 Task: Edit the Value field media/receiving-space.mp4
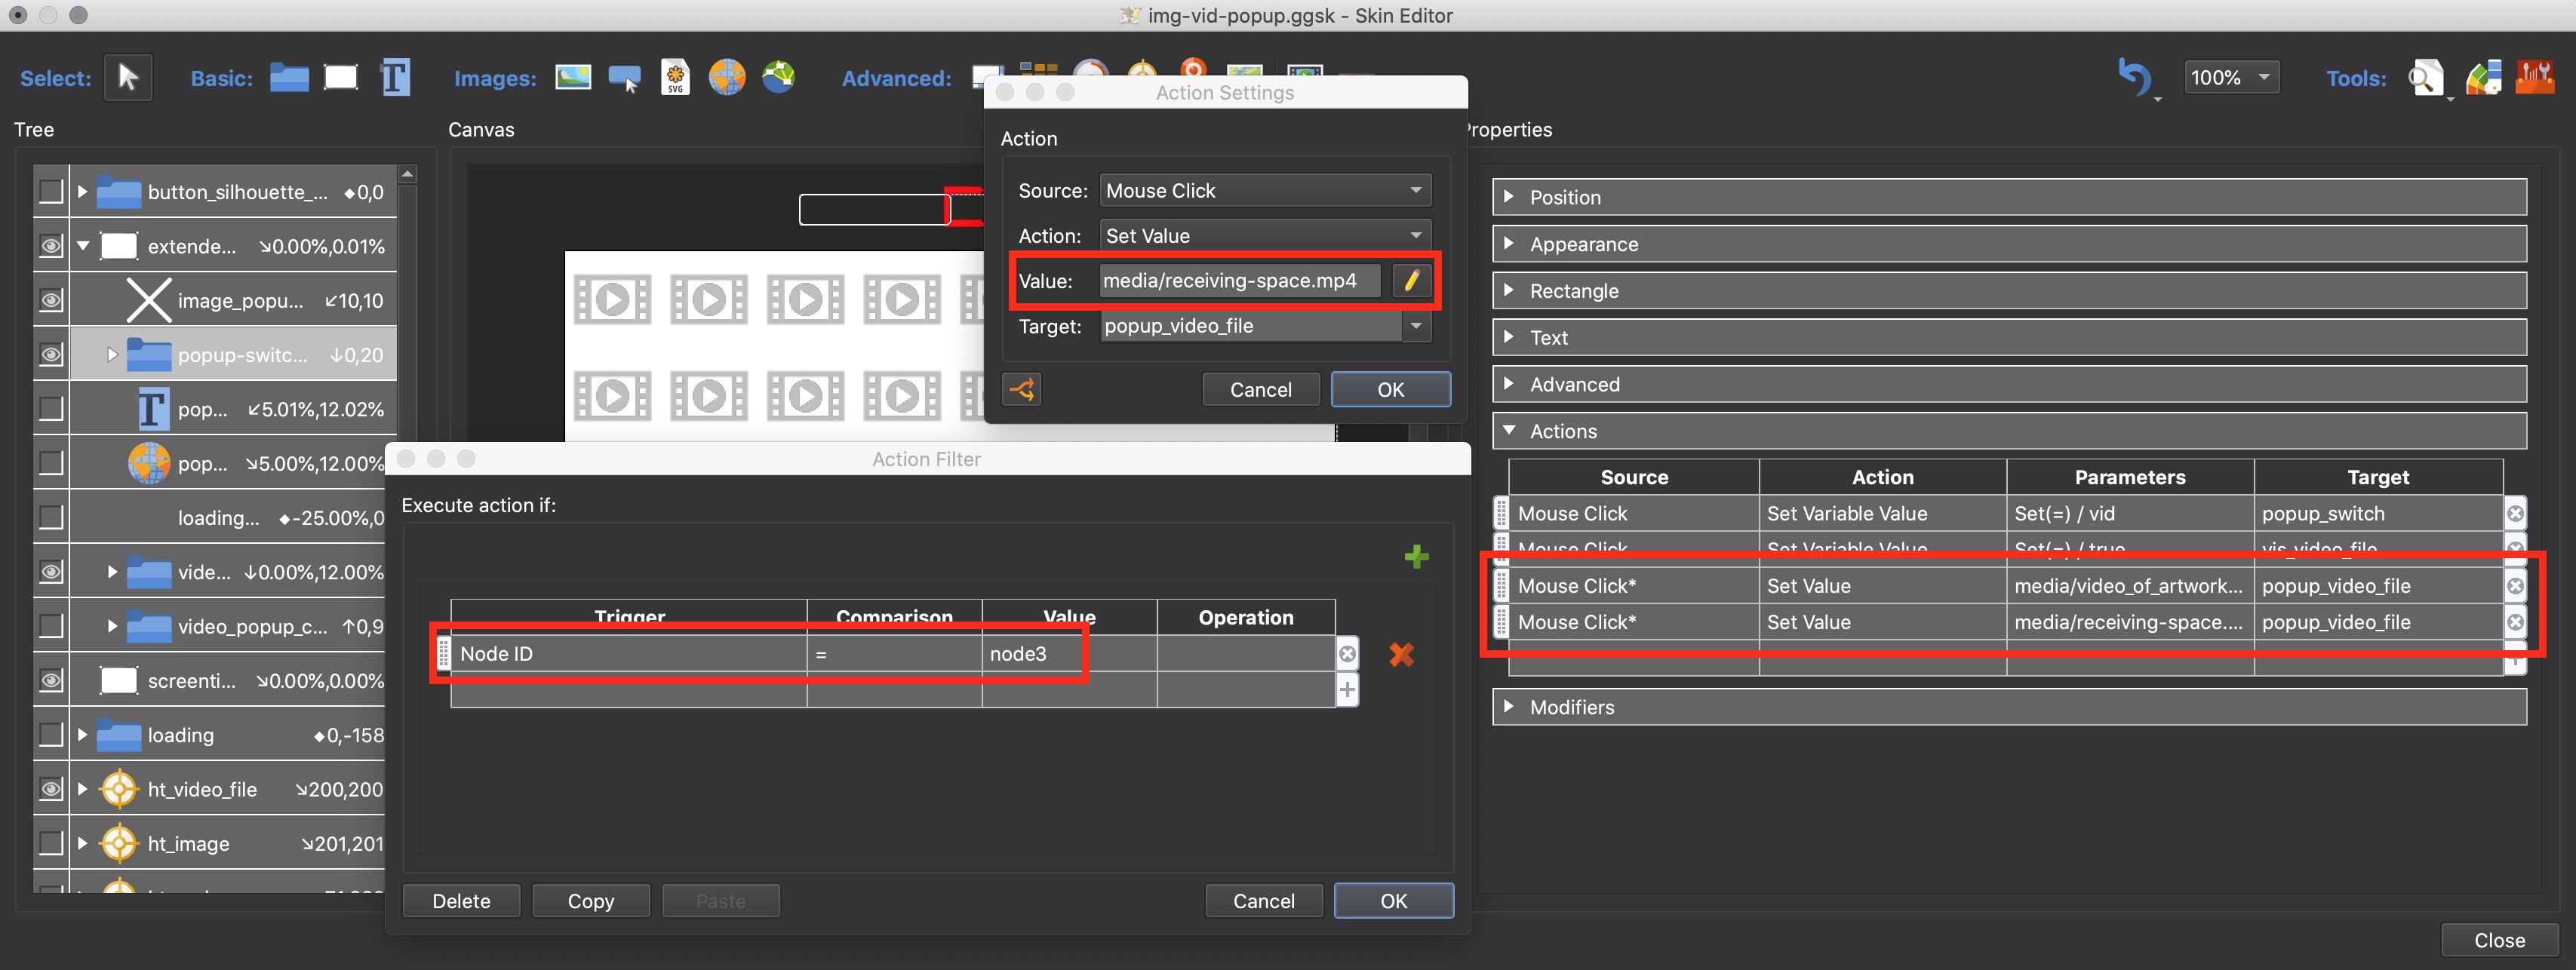coord(1240,281)
